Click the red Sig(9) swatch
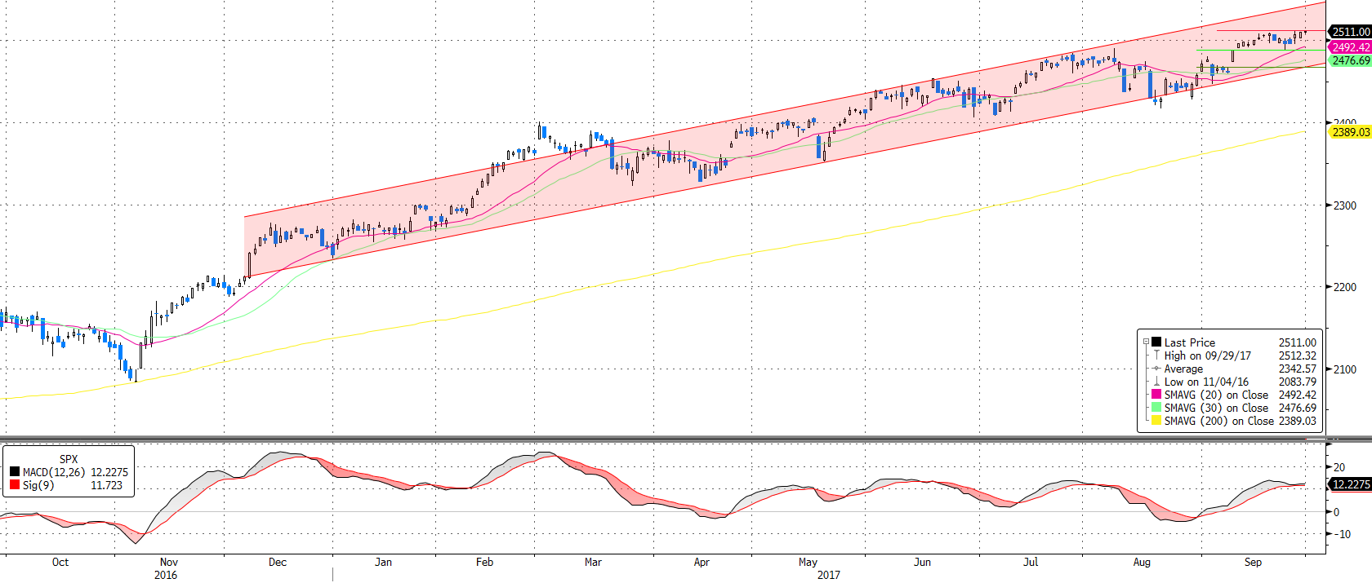Viewport: 1372px width, 583px height. pos(15,485)
